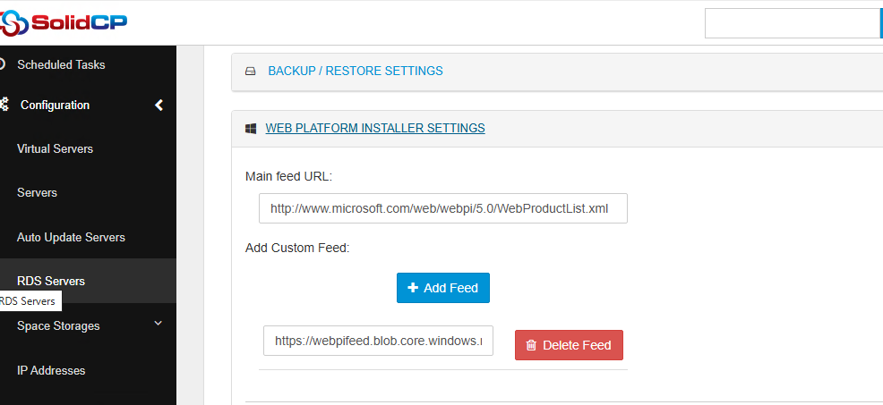Click the Scheduled Tasks clock icon

pyautogui.click(x=3, y=64)
